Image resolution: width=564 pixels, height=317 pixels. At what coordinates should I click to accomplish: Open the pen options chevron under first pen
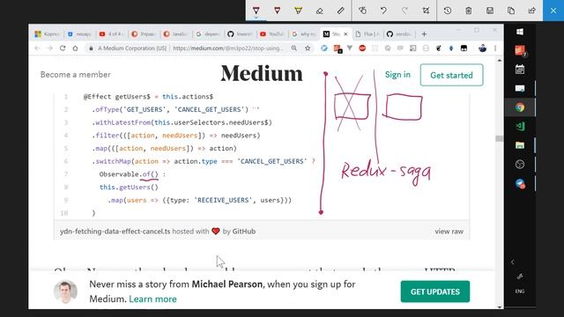256,18
